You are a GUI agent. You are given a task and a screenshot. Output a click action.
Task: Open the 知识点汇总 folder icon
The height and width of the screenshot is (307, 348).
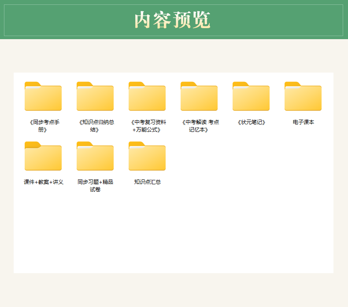coord(147,156)
